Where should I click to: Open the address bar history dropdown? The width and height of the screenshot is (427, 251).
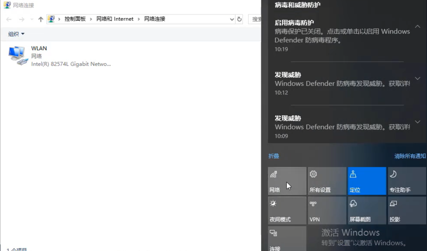232,19
